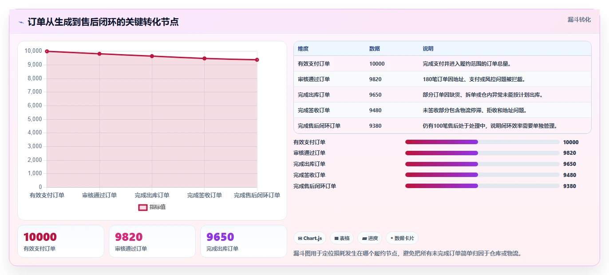Image resolution: width=609 pixels, height=275 pixels.
Task: Click the 有效支付订单 data point on chart
Action: click(47, 51)
